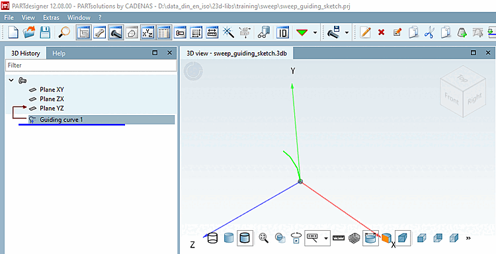Click the Filter input field

click(91, 65)
